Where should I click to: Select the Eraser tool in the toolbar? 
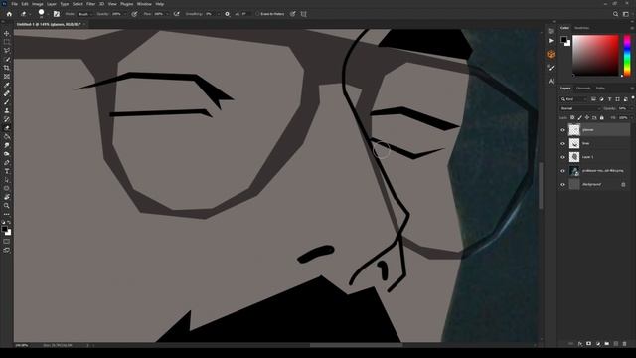pyautogui.click(x=7, y=128)
